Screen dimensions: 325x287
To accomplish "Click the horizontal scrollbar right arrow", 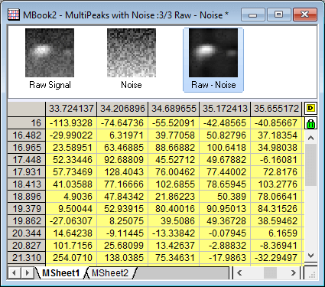I will coord(294,273).
